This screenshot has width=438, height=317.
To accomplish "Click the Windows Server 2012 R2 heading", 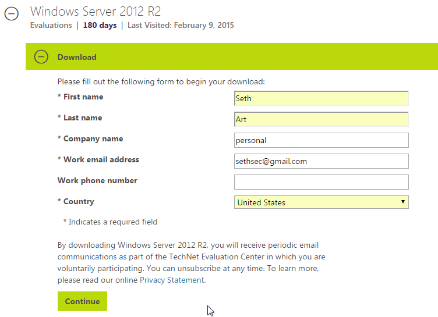I will coord(96,11).
